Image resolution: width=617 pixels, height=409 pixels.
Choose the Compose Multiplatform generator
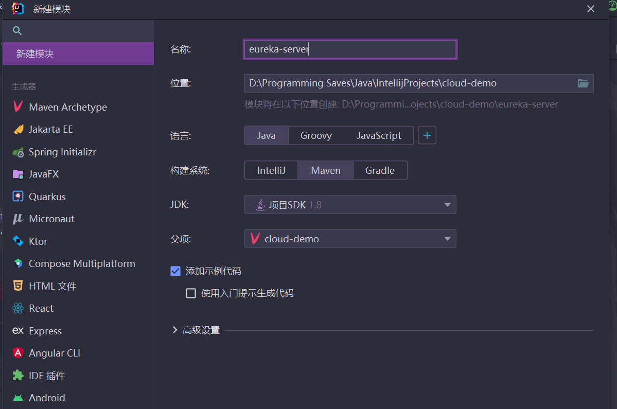tap(81, 263)
